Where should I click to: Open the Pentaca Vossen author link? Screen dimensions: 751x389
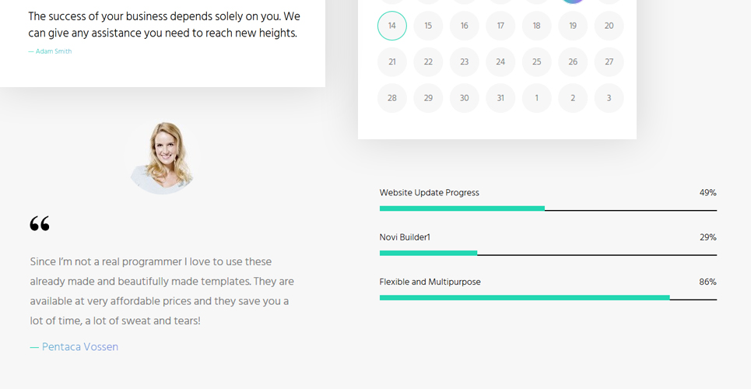point(80,347)
